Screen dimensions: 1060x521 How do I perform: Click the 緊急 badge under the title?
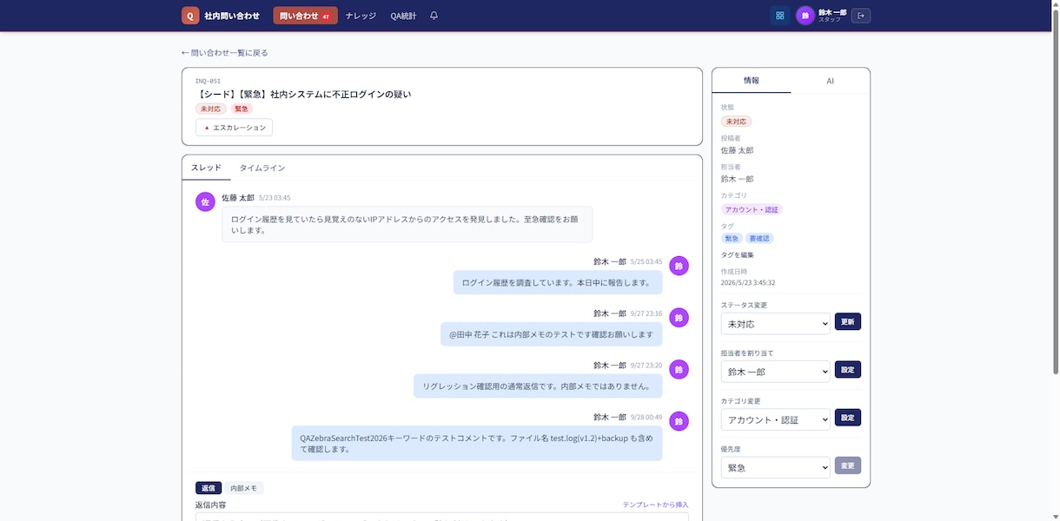(x=242, y=109)
